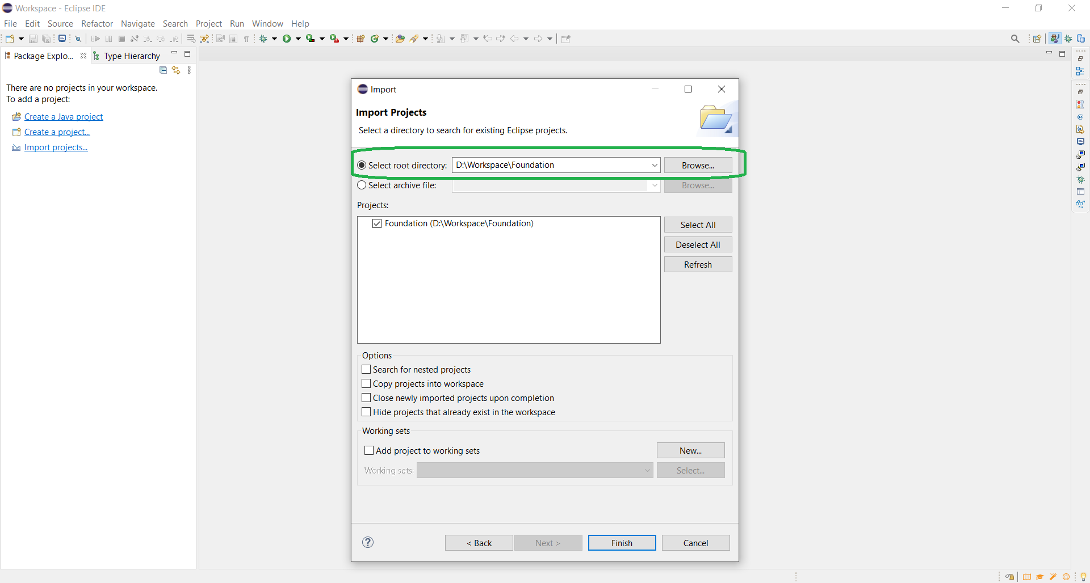Viewport: 1090px width, 583px height.
Task: Open the Debug launch dropdown arrow
Action: (274, 39)
